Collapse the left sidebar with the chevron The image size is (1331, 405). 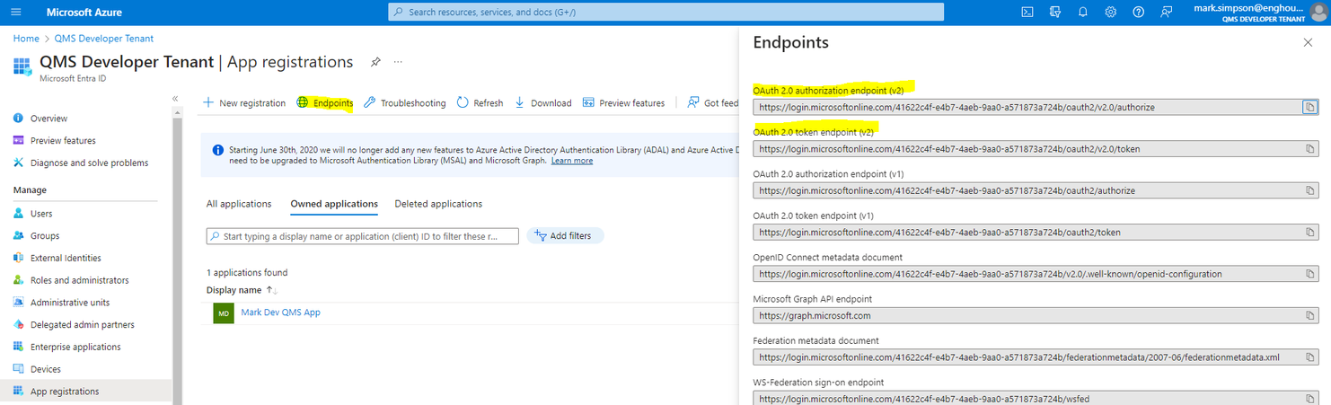pos(175,99)
